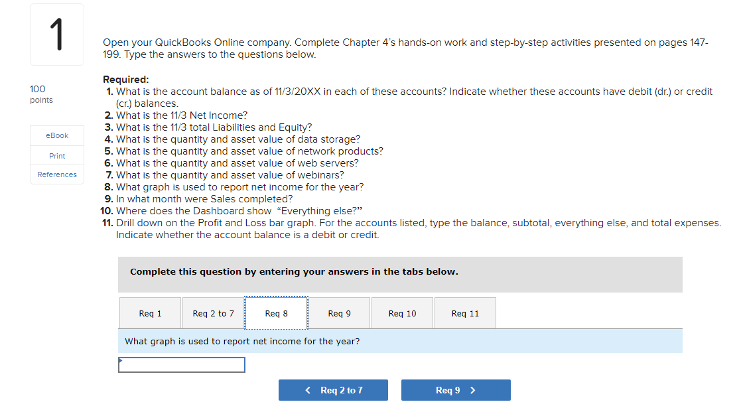Click the 100 points label
The width and height of the screenshot is (741, 406).
click(41, 94)
